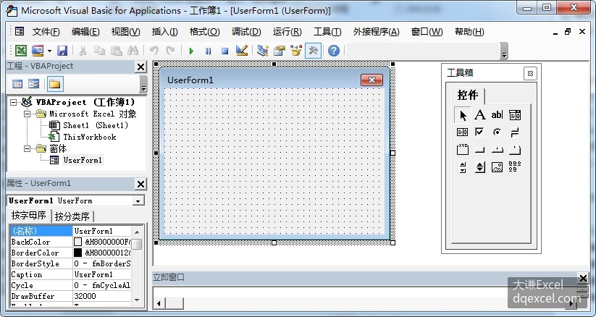596x317 pixels.
Task: Select the CommandButton control in toolbox
Action: 479,150
